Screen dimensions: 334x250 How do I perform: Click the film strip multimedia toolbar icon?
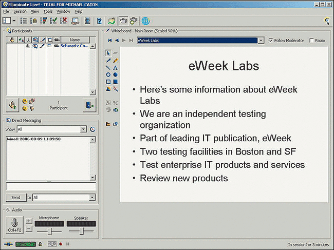coord(87,21)
